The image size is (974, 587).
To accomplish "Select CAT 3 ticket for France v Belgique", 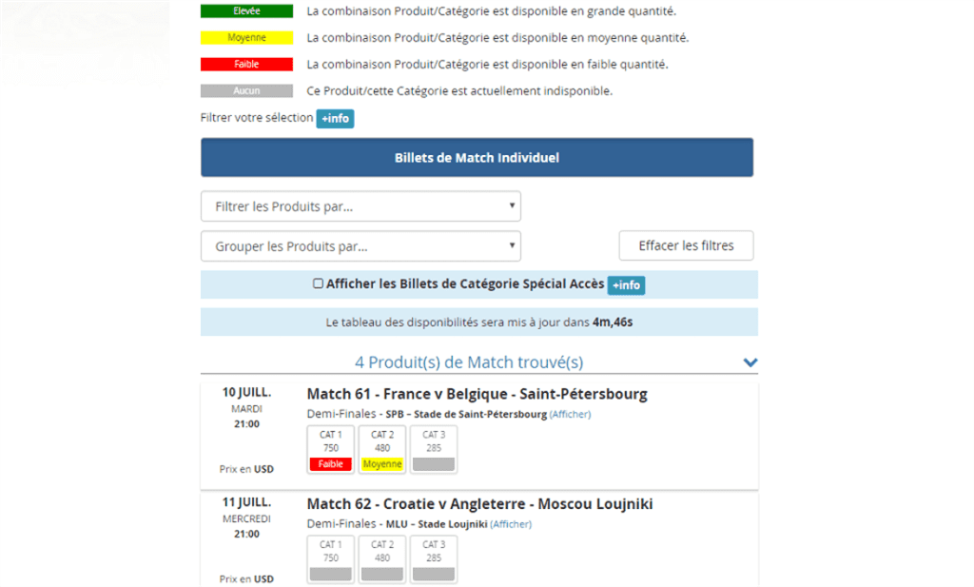I will 434,449.
